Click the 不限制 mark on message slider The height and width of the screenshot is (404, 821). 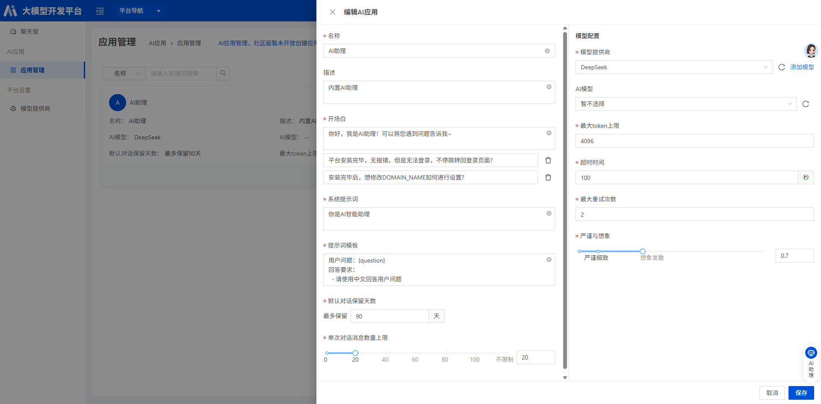pos(505,360)
